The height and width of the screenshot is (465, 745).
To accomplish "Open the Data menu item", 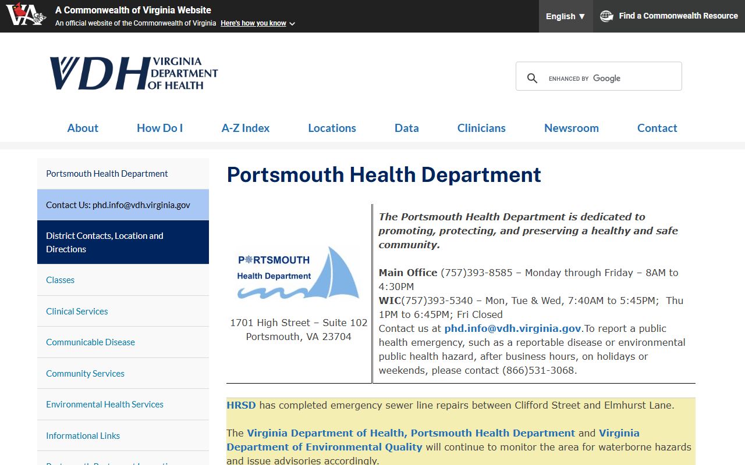I will (x=407, y=128).
